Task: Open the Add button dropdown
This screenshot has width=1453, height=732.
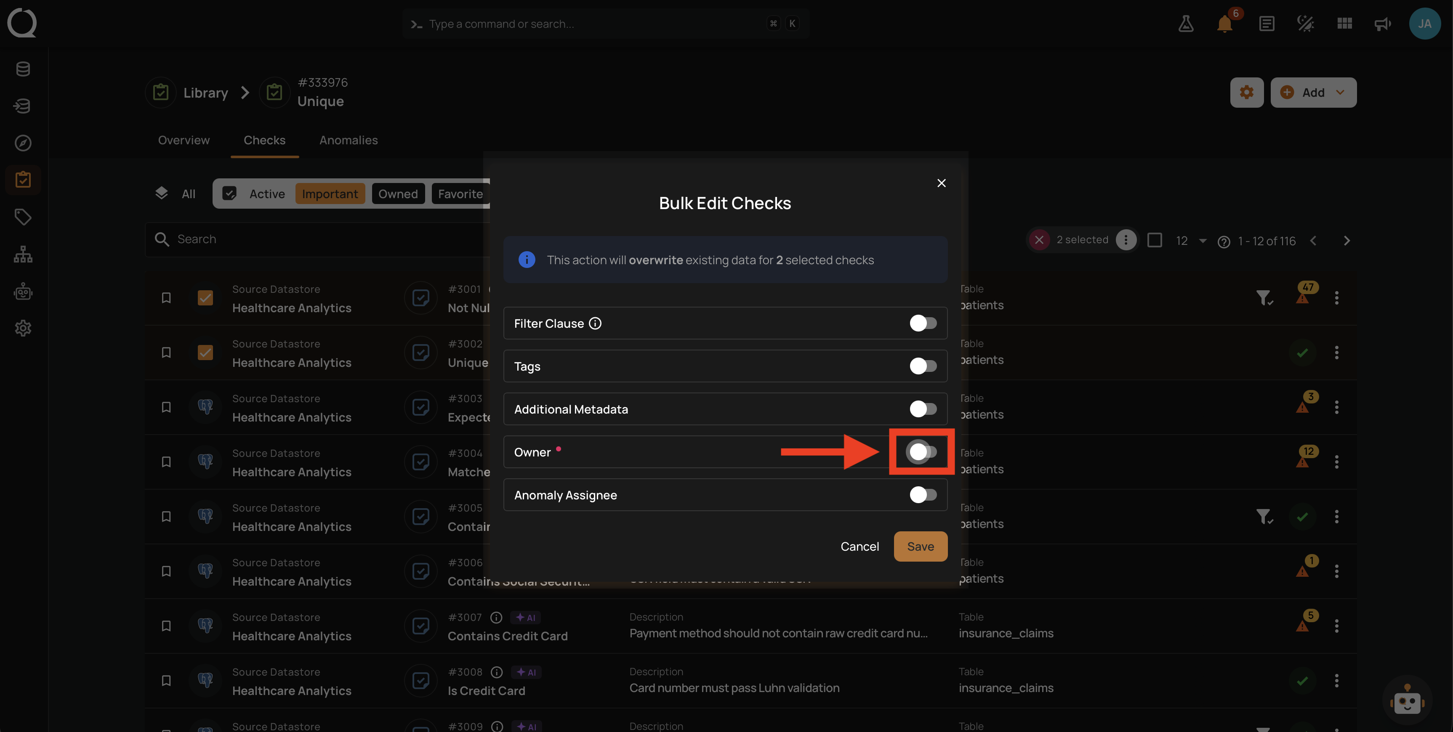Action: click(1313, 93)
